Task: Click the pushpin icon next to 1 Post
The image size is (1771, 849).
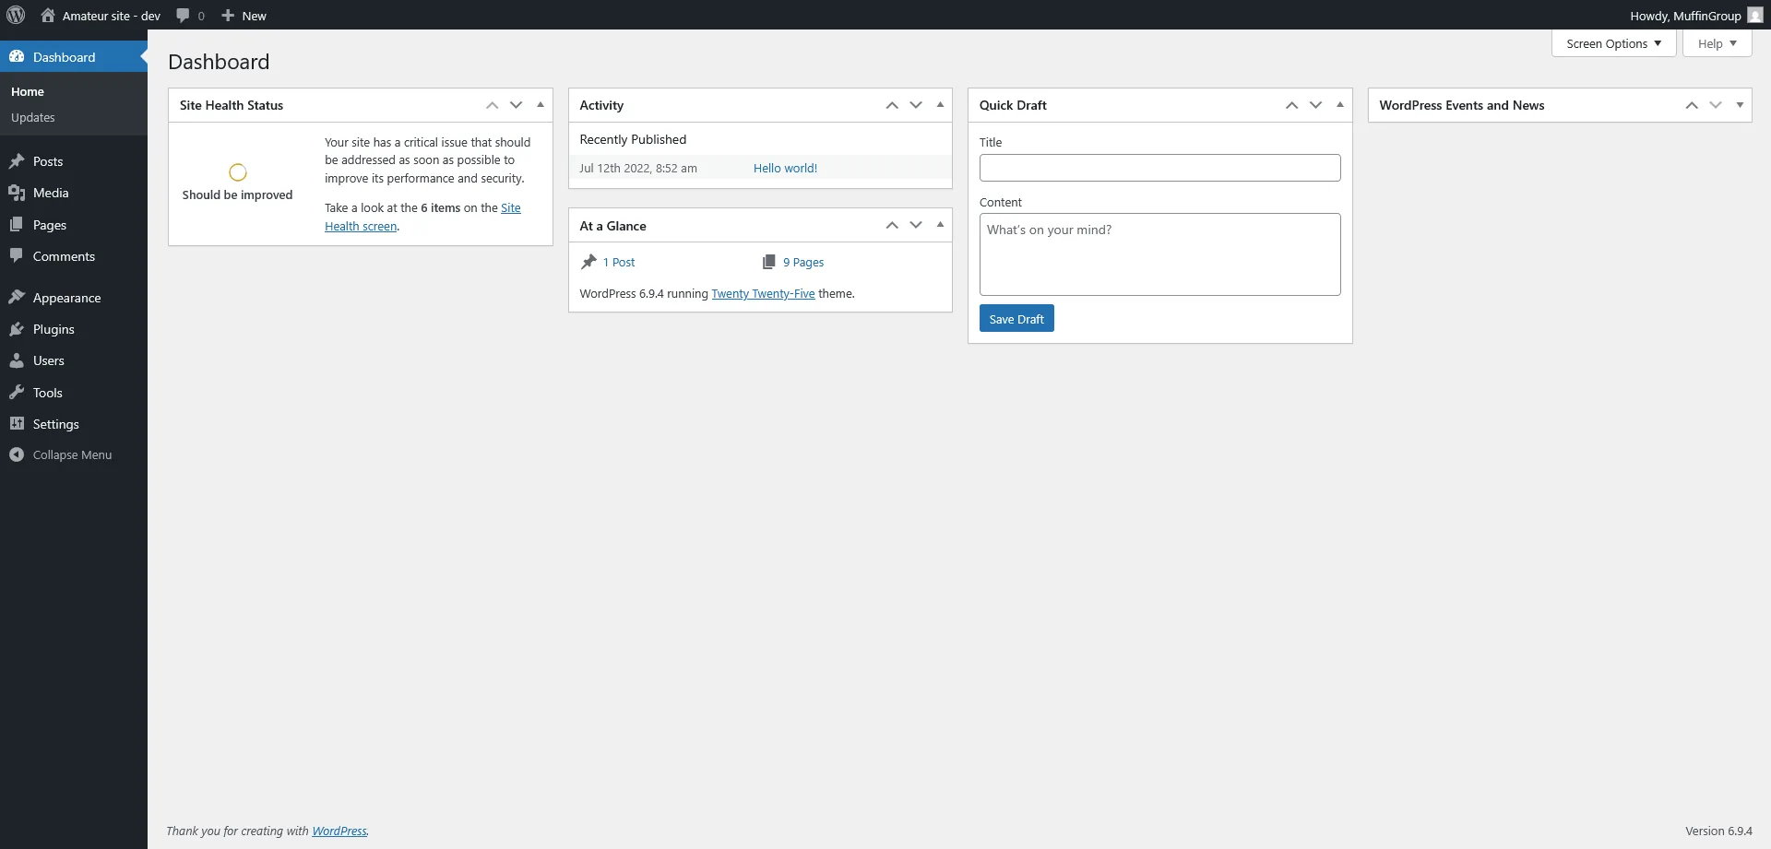Action: [x=588, y=262]
